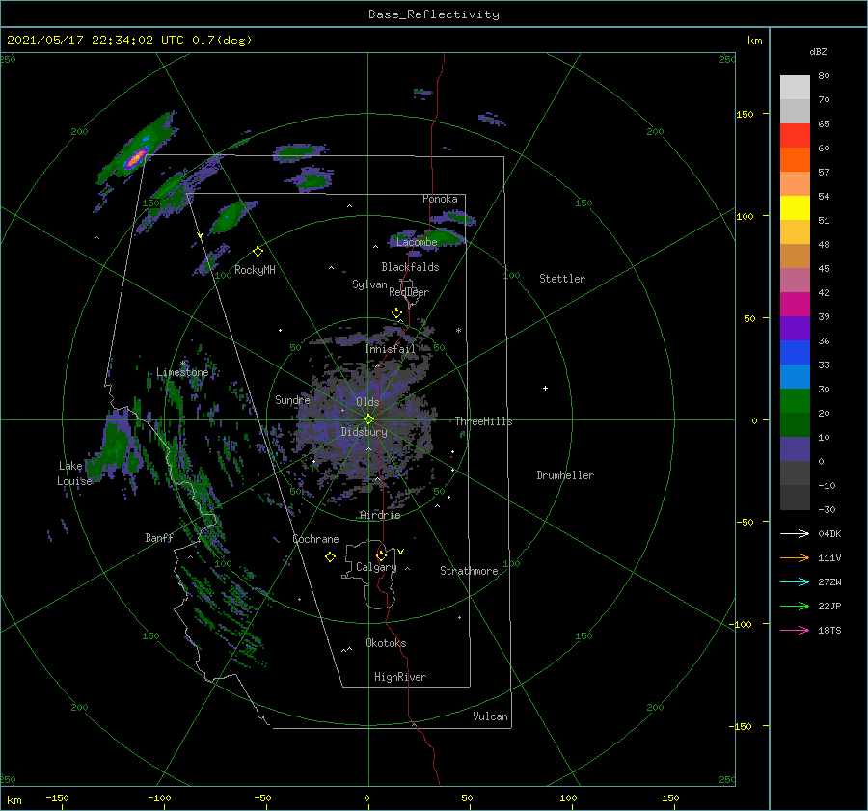Viewport: 868px width, 811px height.
Task: Click the HighRiver label
Action: pyautogui.click(x=400, y=677)
